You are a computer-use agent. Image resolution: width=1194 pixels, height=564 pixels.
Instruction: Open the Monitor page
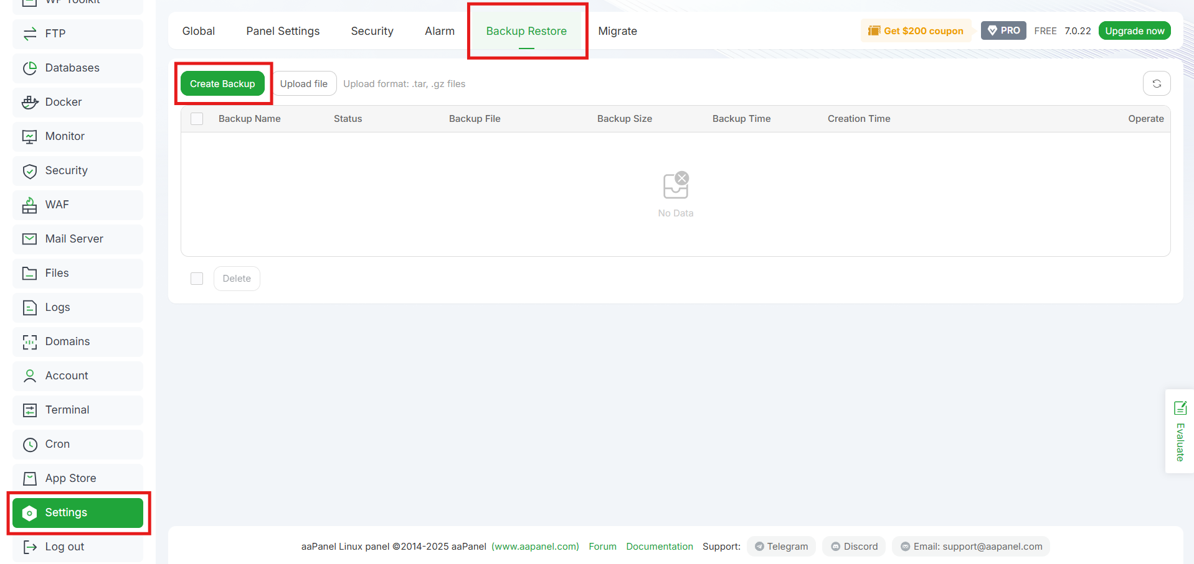(x=65, y=136)
